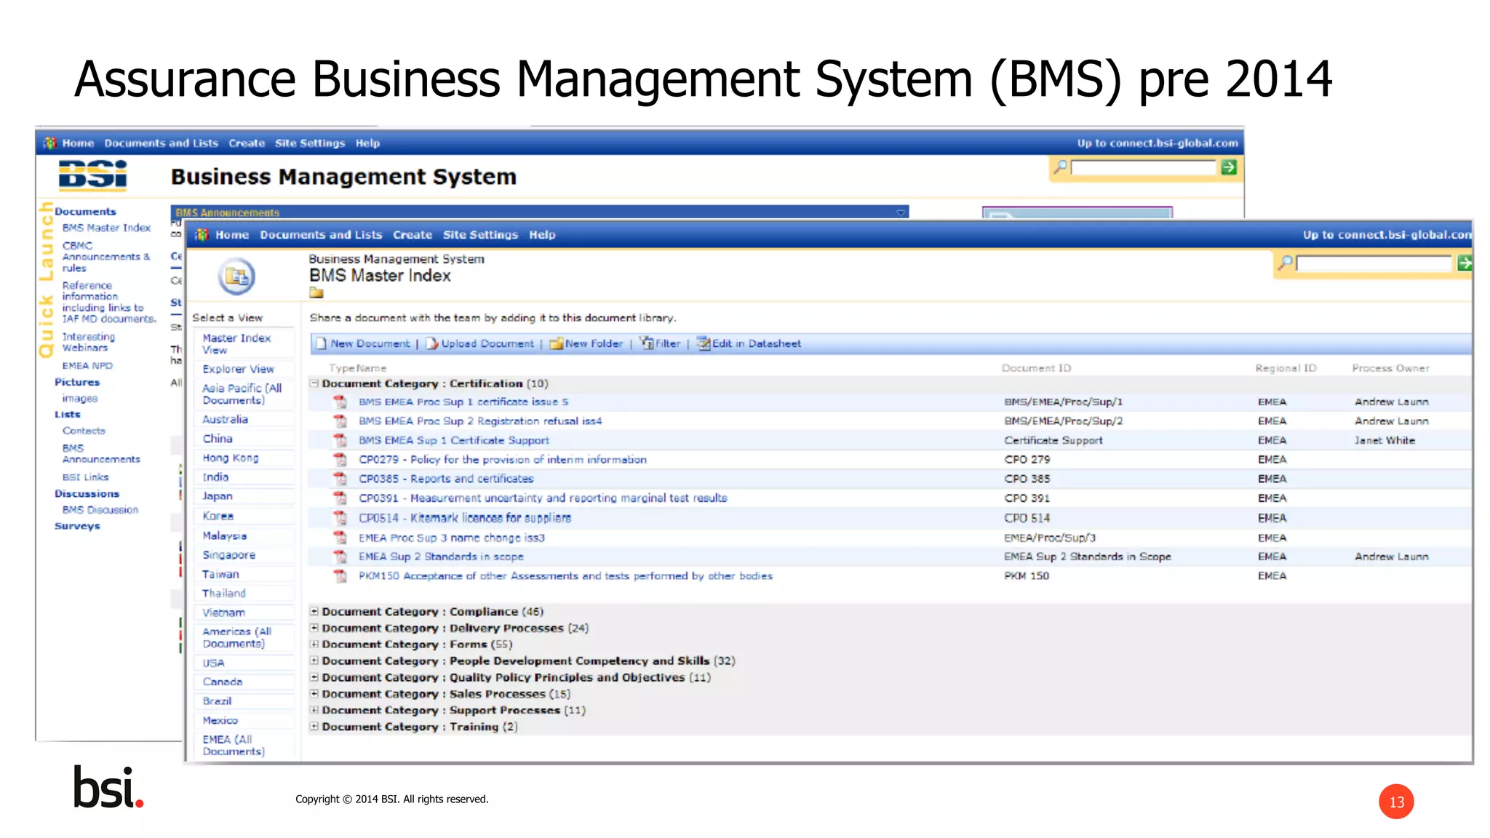Sort by the Process Owner column header
Viewport: 1490px width, 838px height.
(x=1390, y=368)
